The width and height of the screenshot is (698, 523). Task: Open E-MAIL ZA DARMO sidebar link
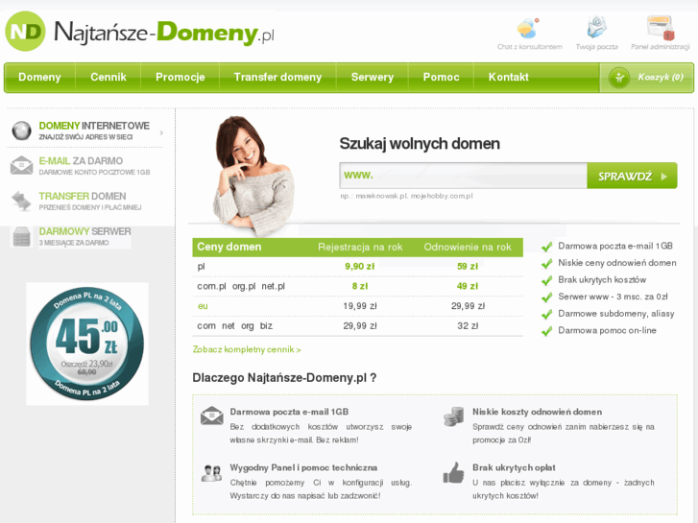click(81, 161)
